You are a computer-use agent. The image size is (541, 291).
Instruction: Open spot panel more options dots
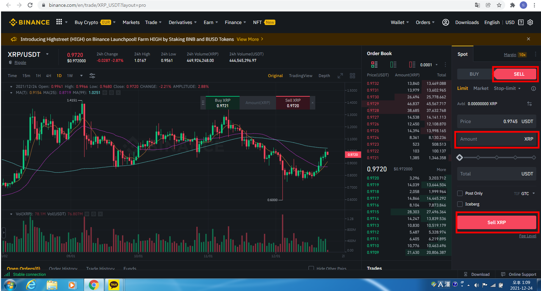[536, 54]
